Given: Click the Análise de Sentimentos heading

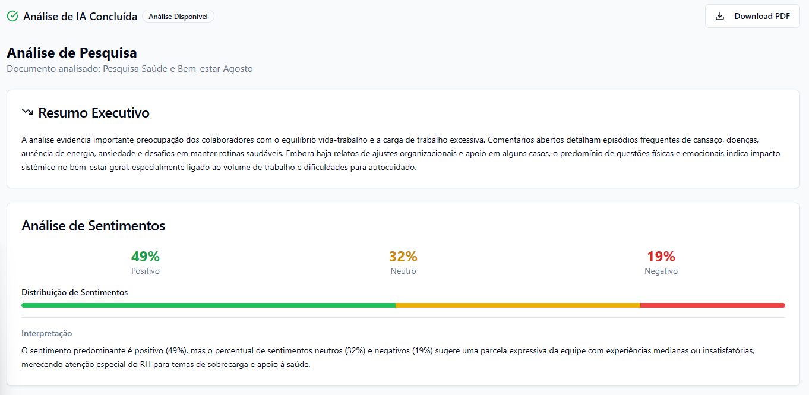Looking at the screenshot, I should 93,226.
